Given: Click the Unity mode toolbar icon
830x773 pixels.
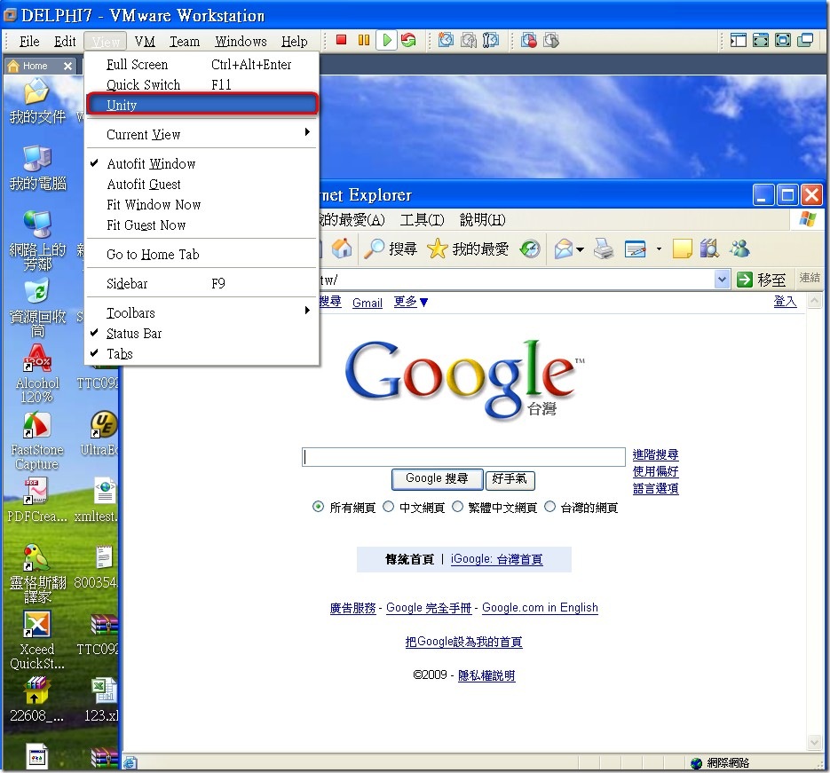Looking at the screenshot, I should tap(805, 40).
